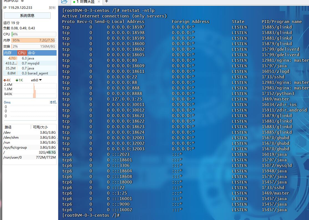This screenshot has height=220, width=309.
Task: Switch to the 叶舞天涯 terminal tab
Action: 86,2
